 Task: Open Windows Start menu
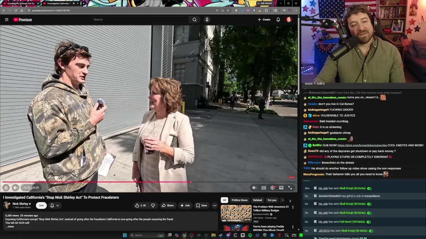(125, 235)
